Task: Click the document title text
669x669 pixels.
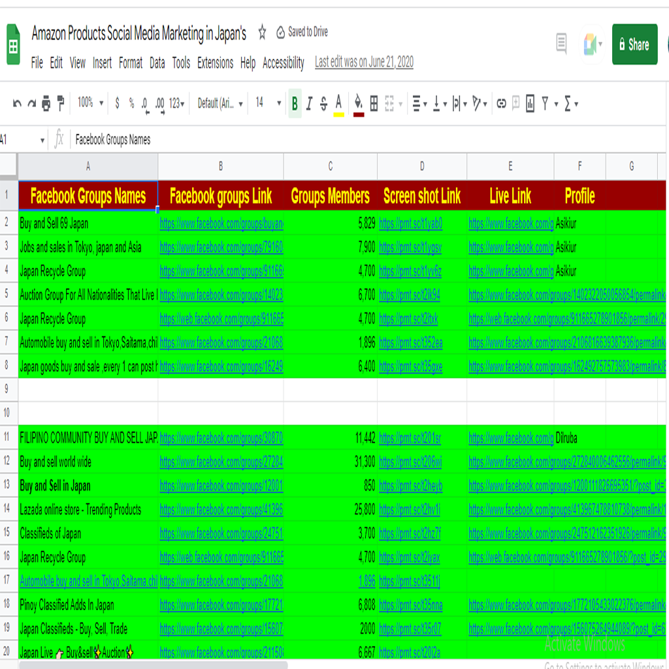Action: pyautogui.click(x=139, y=33)
